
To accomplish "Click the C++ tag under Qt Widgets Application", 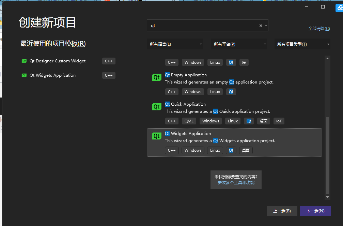I will 172,150.
